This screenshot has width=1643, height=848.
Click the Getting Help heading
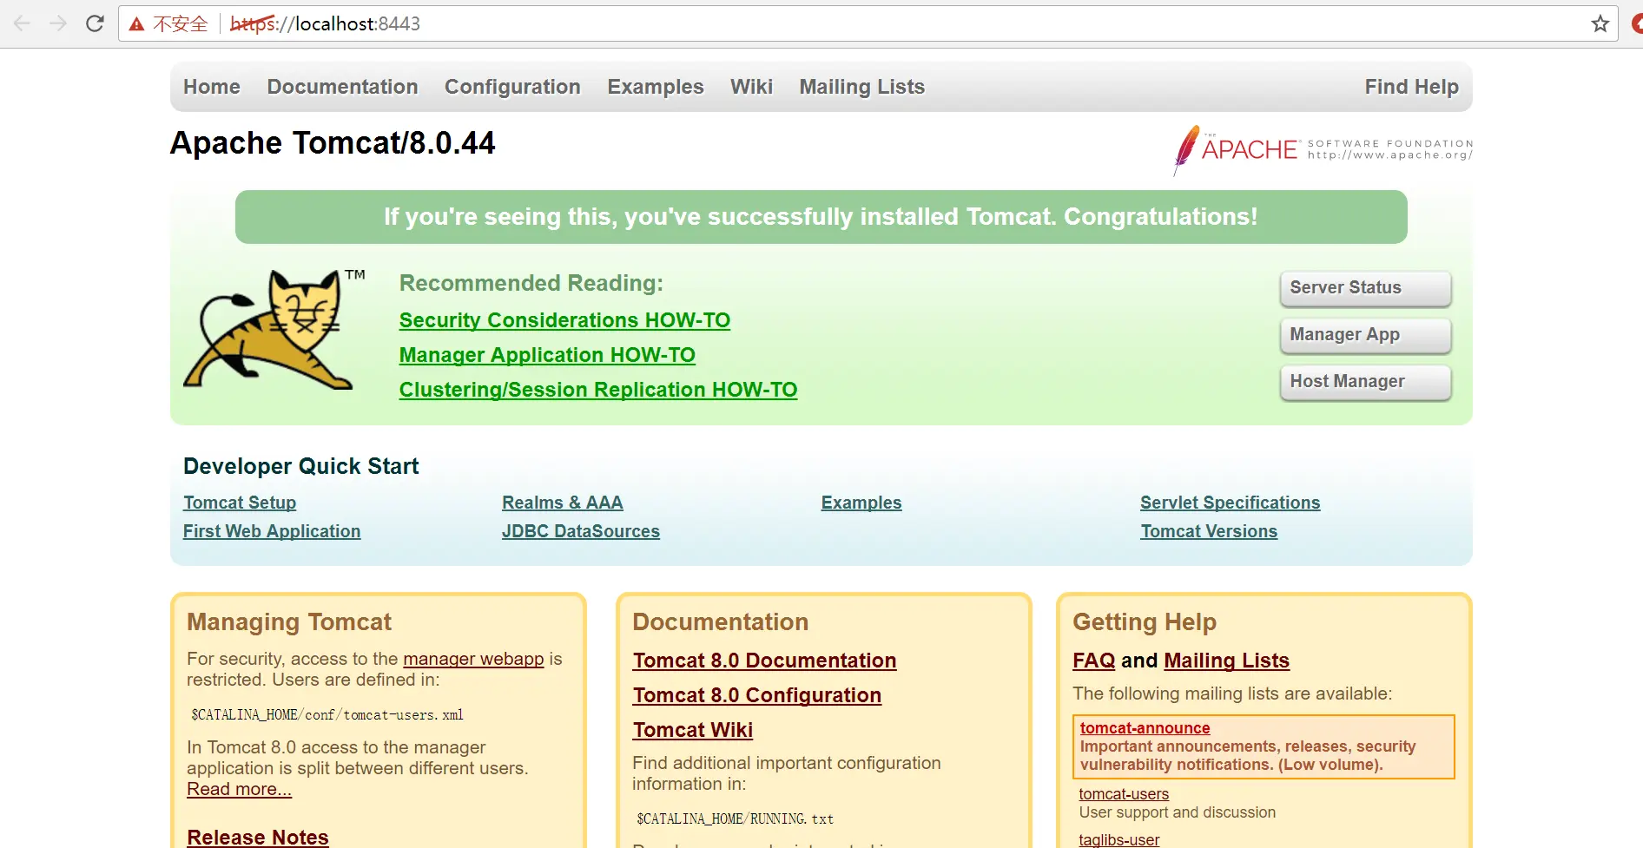[x=1145, y=621]
